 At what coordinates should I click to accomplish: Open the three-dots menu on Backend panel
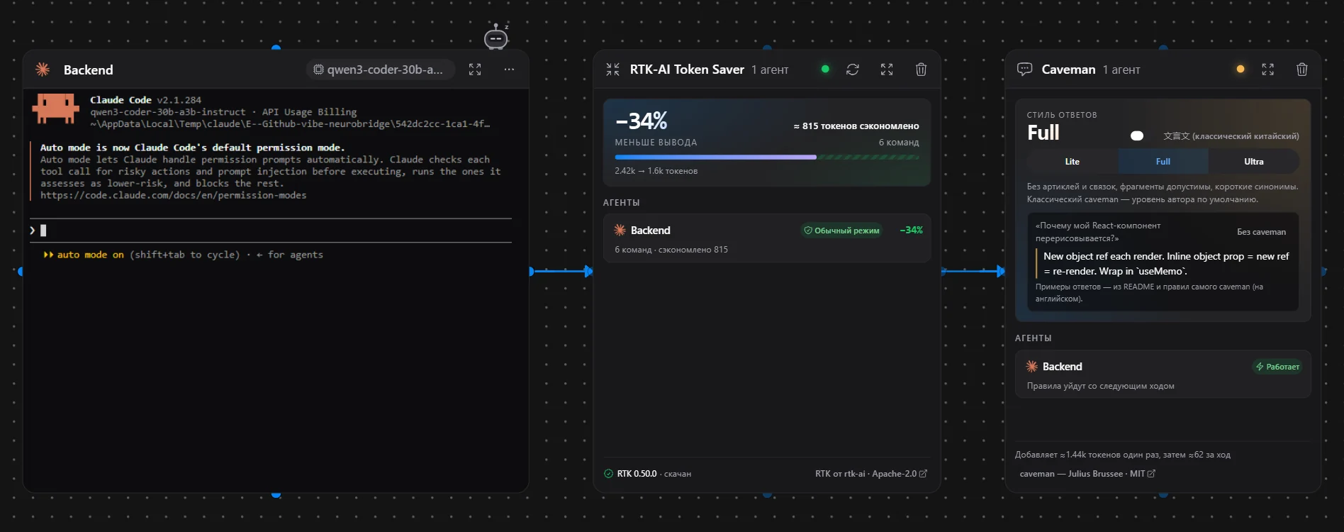coord(509,70)
